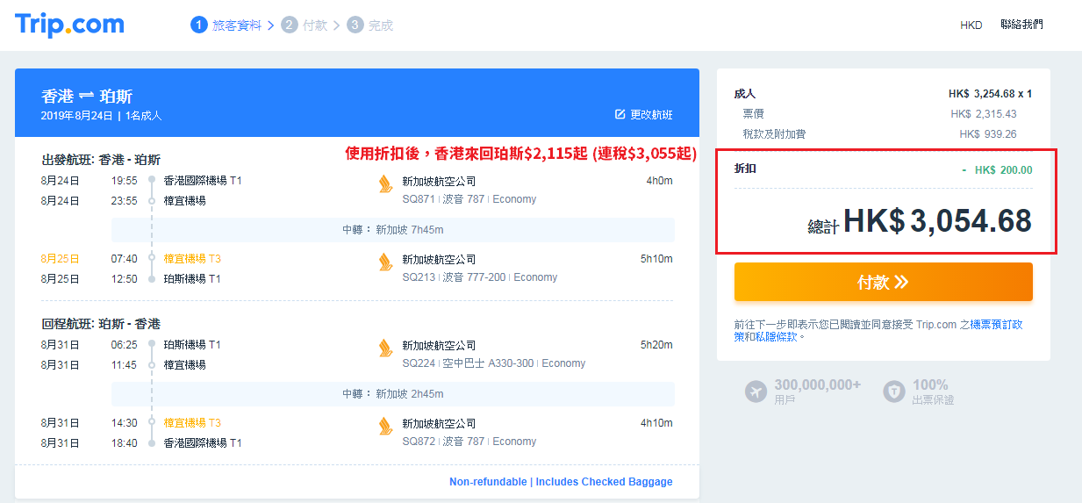The width and height of the screenshot is (1082, 503).
Task: Select the 完成 step label
Action: (381, 25)
